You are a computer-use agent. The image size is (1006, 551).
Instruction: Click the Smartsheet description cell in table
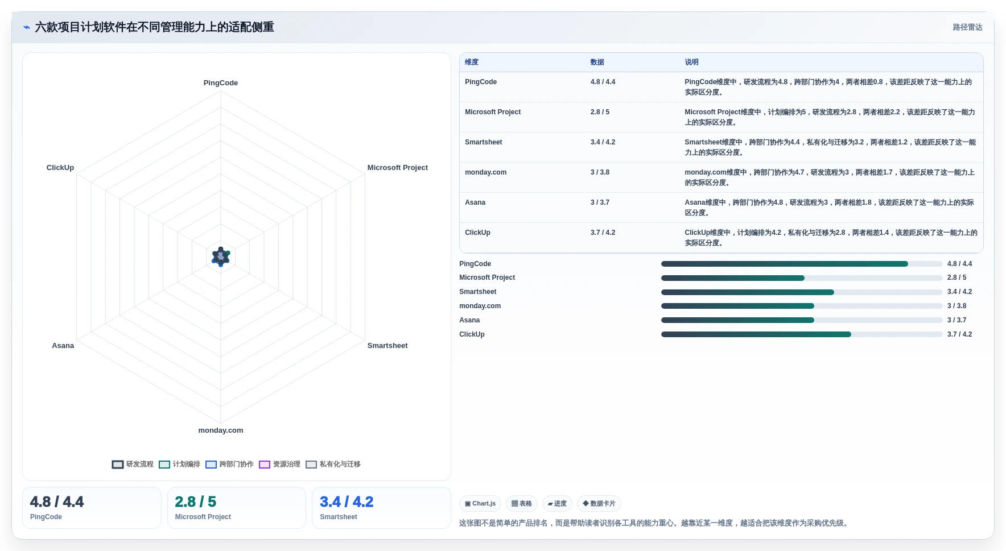pyautogui.click(x=830, y=147)
